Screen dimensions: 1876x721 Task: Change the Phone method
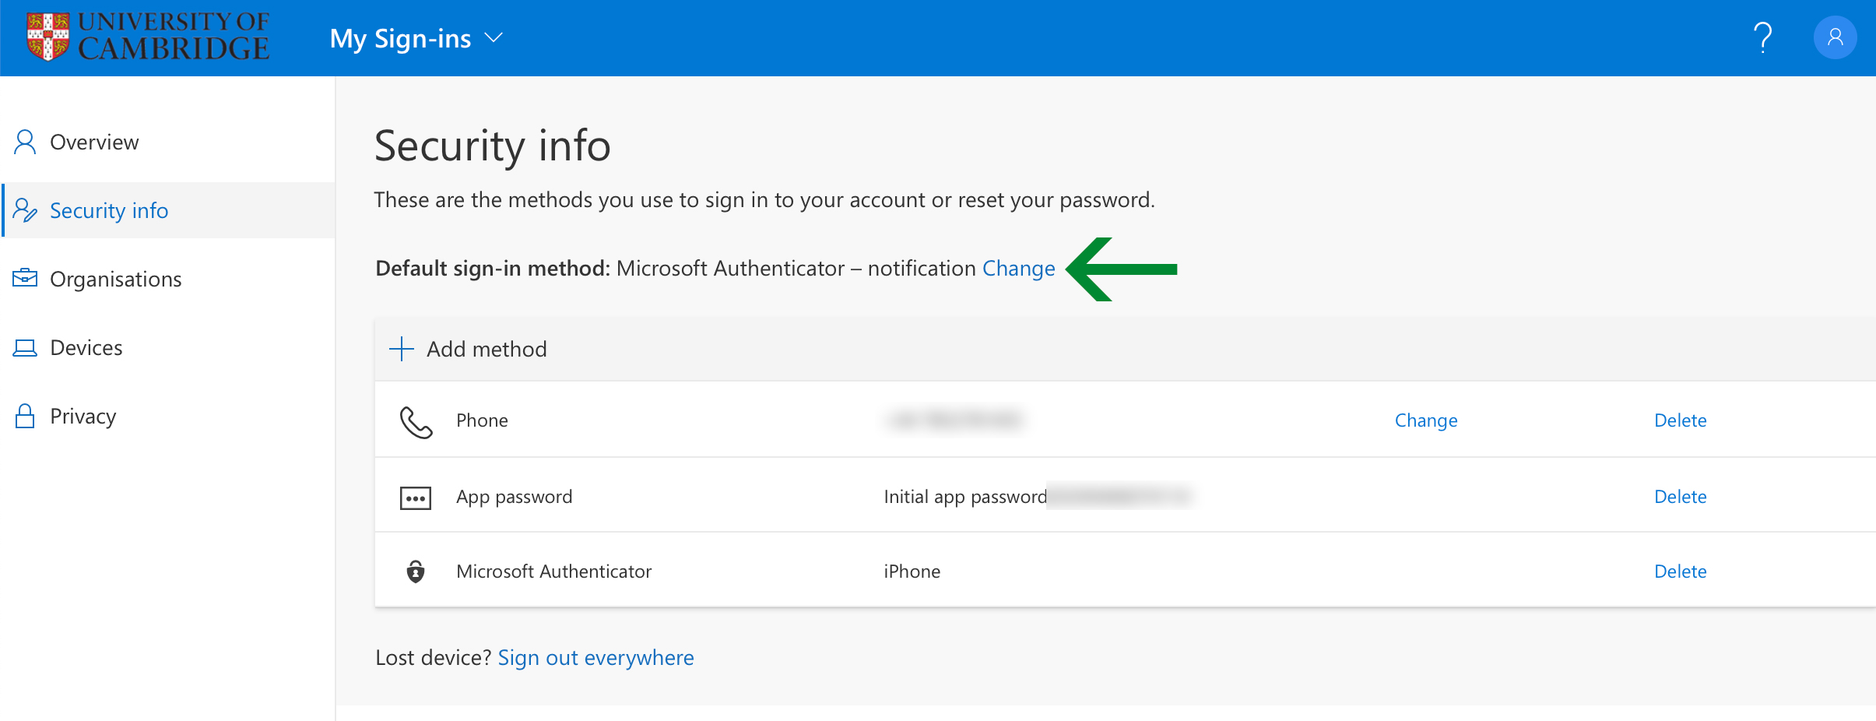click(1426, 420)
